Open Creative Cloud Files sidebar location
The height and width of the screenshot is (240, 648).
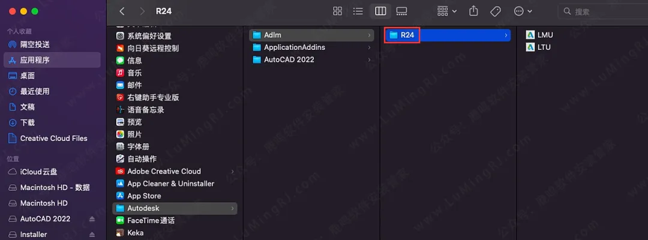tap(53, 138)
